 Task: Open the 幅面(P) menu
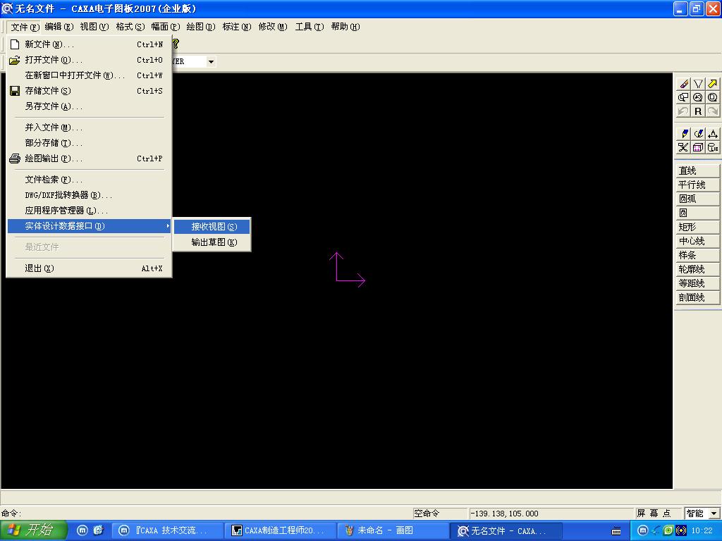165,27
